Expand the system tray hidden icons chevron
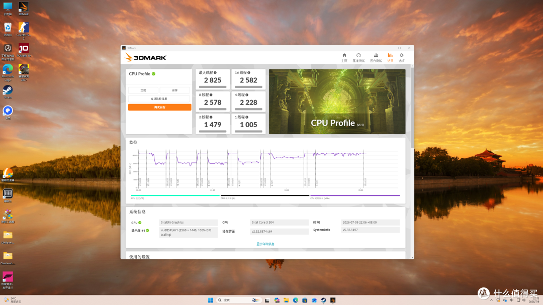Screen dimensions: 543x305 (x=491, y=300)
